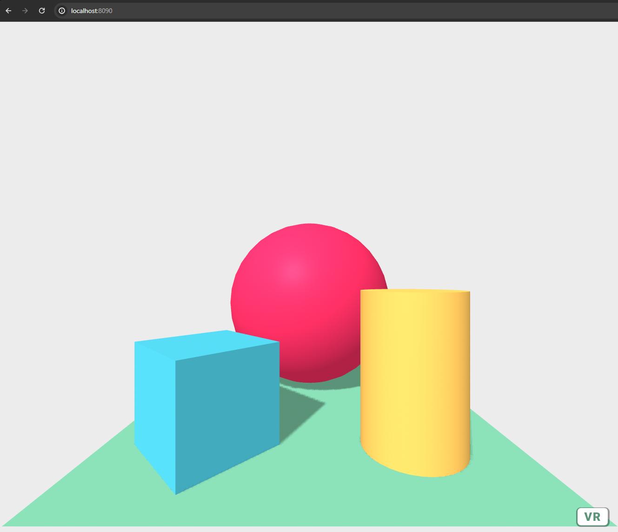
Task: Click the top face of the blue cube
Action: [x=207, y=344]
